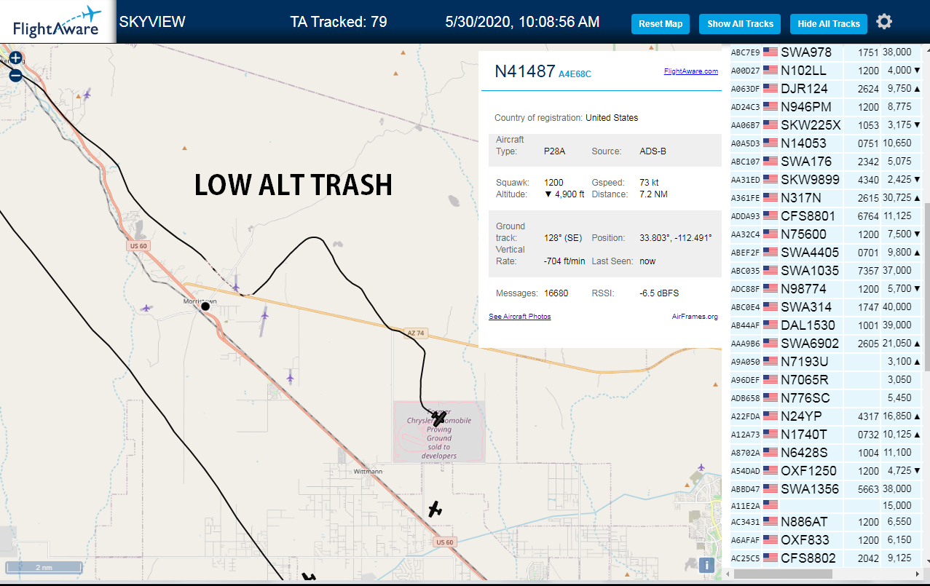This screenshot has height=586, width=930.
Task: Zoom out the map with minus button
Action: pos(15,74)
